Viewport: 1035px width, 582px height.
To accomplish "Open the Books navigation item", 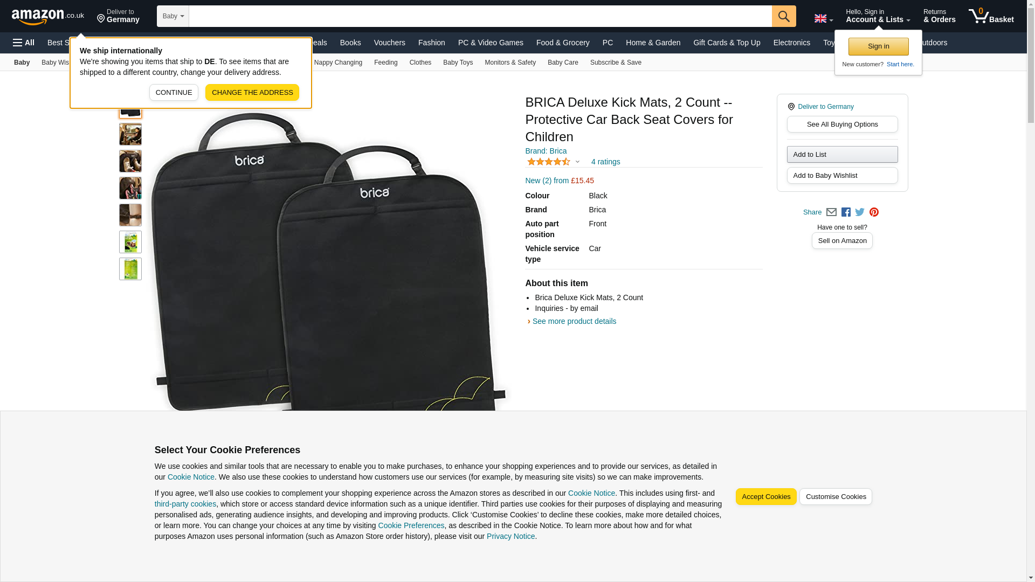I will [350, 43].
